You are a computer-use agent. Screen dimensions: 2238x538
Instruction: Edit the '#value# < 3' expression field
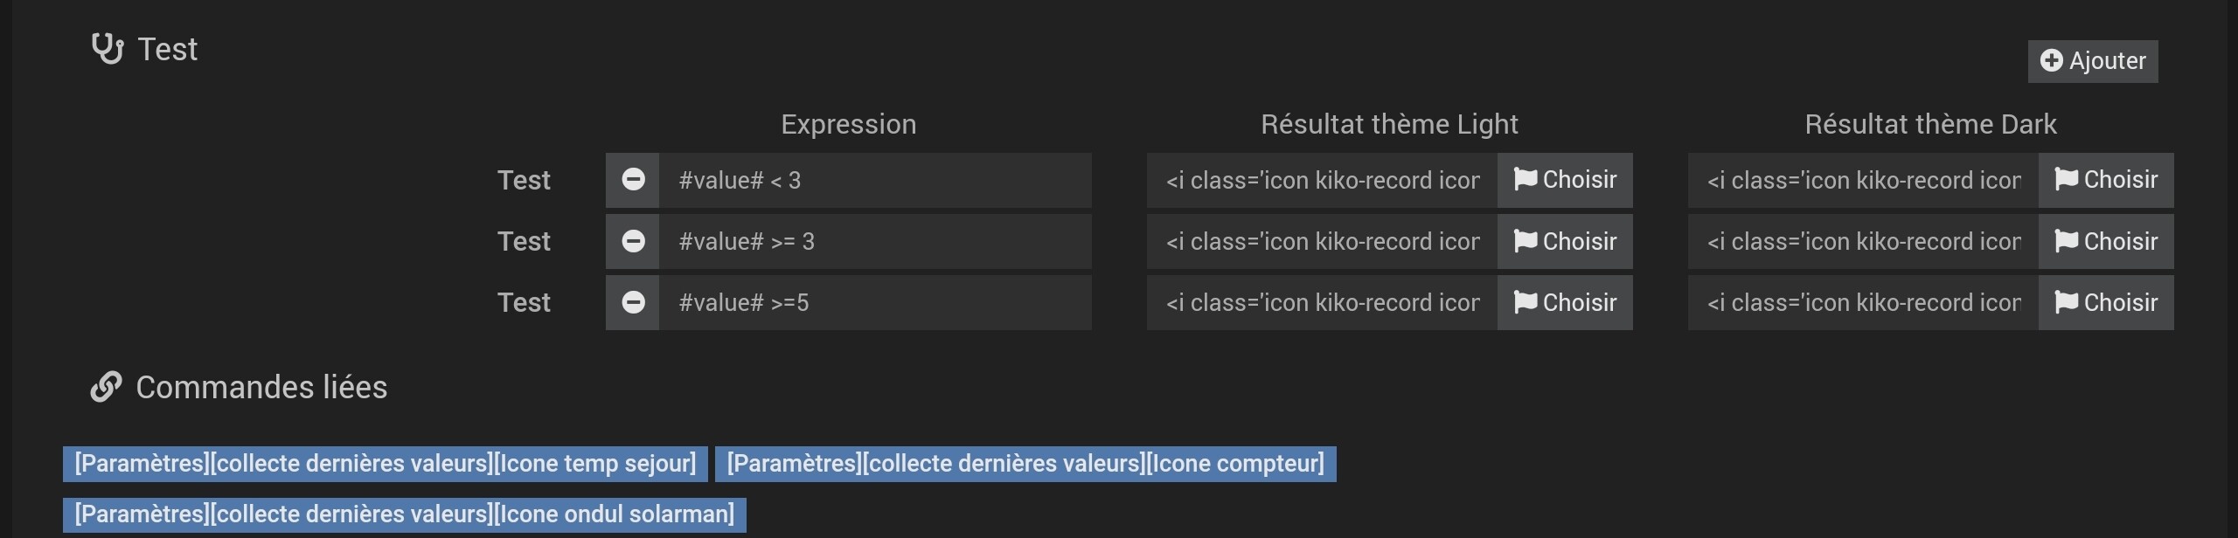[x=874, y=180]
